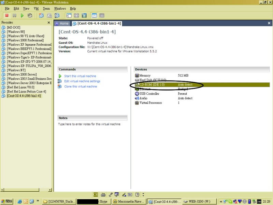Open the Edit menu
The height and width of the screenshot is (205, 273).
pos(16,9)
